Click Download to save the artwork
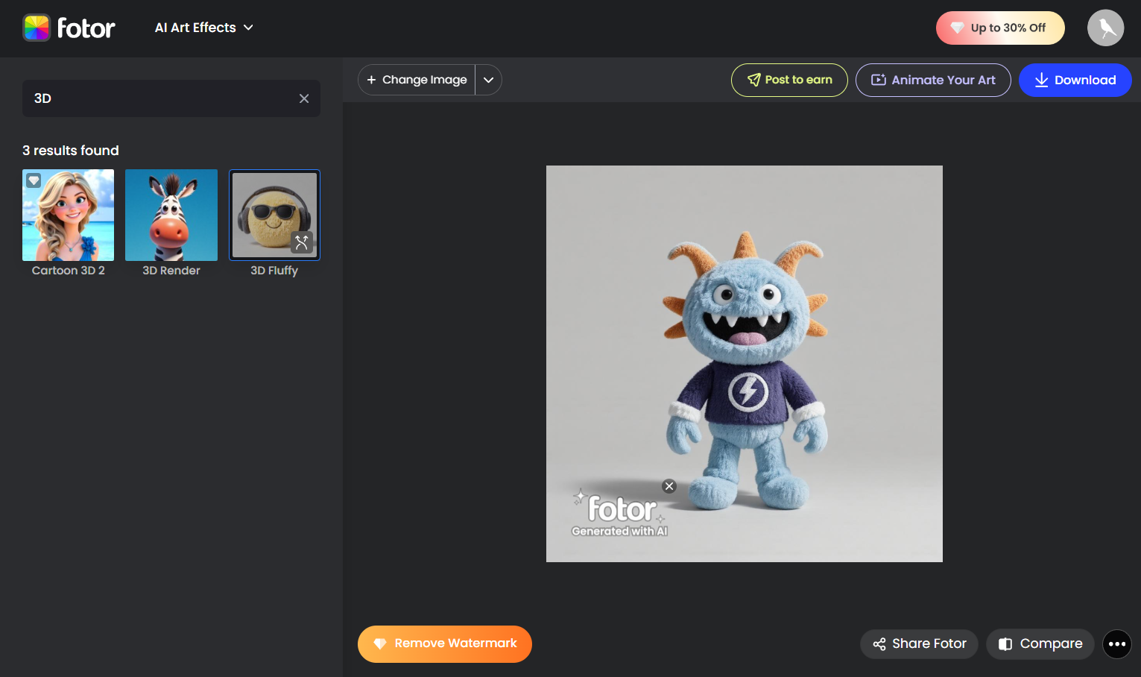 coord(1075,80)
